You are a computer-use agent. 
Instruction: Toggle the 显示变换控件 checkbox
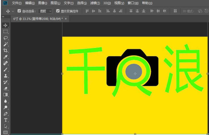[58, 11]
